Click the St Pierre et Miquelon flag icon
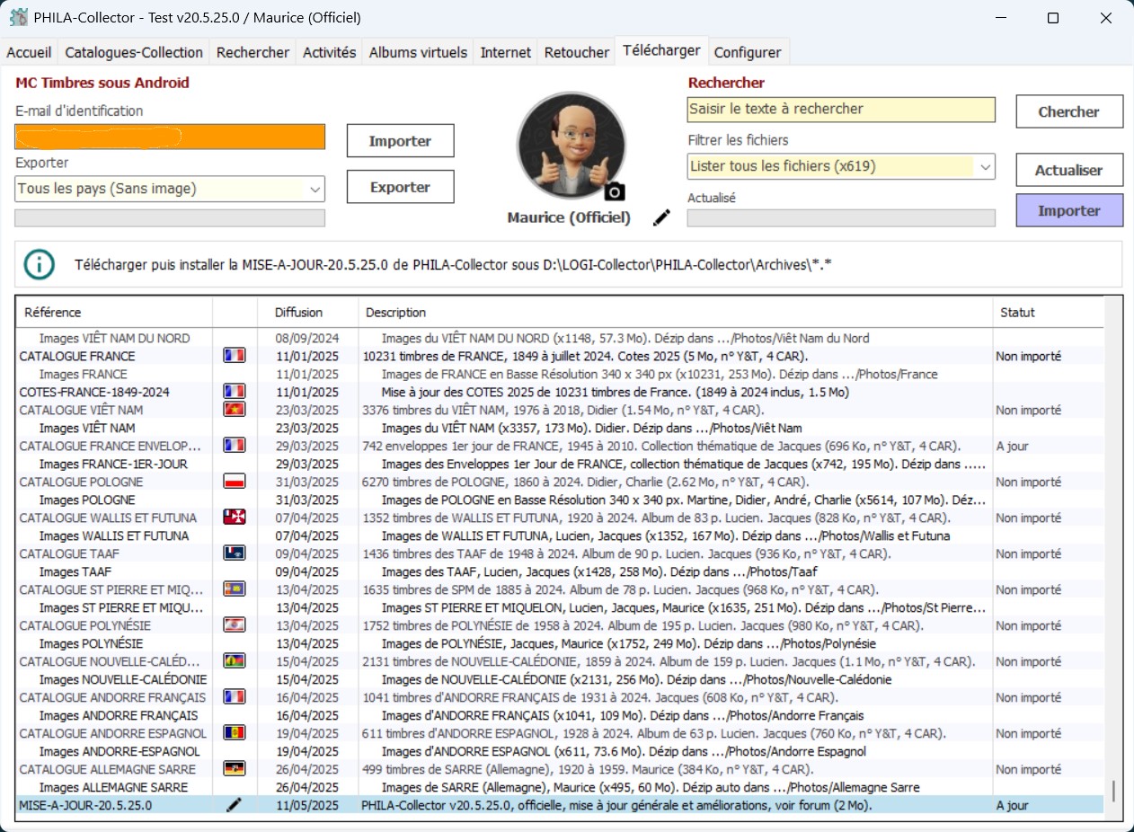 [234, 589]
